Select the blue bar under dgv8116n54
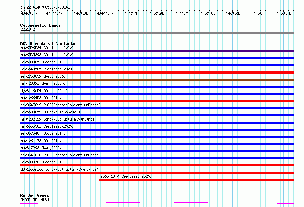Screen dimensions: 304x207 pos(157,94)
